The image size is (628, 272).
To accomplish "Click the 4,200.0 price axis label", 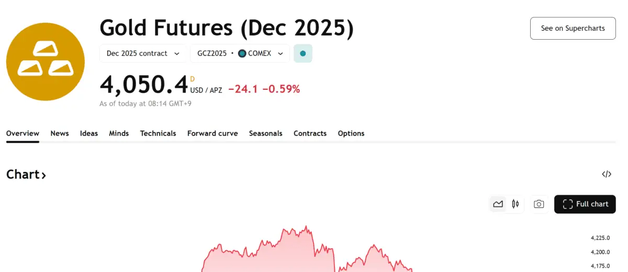I will [x=600, y=252].
